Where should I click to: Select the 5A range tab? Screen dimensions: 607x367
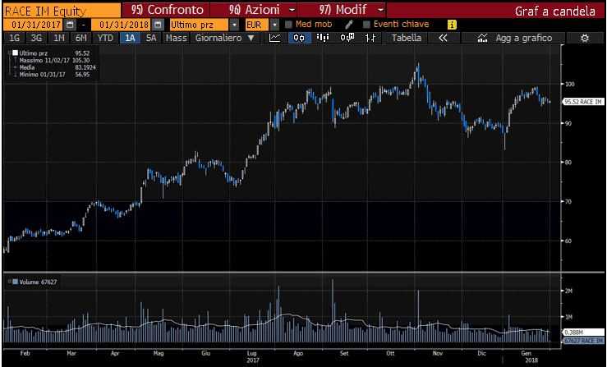point(151,38)
